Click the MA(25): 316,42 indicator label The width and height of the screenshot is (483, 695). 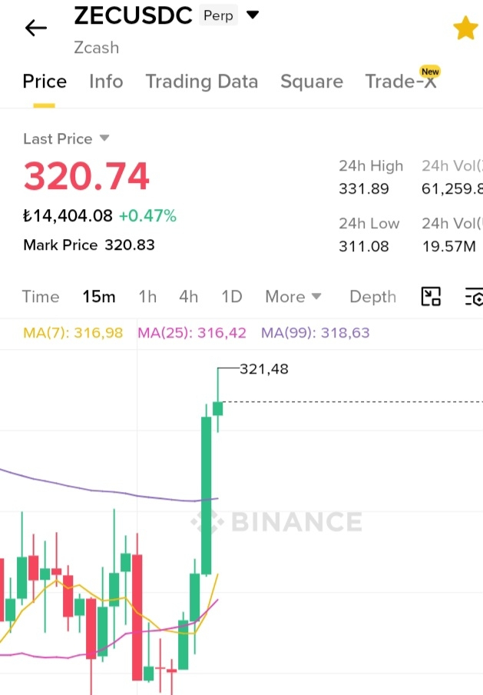point(192,332)
